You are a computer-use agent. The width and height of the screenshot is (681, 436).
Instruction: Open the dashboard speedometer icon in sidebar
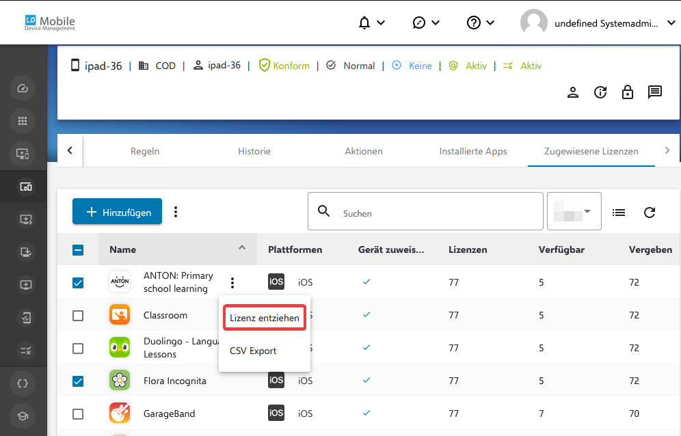click(23, 88)
